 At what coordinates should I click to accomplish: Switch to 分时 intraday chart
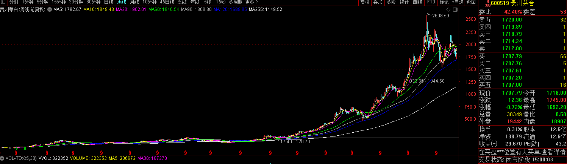14,2
